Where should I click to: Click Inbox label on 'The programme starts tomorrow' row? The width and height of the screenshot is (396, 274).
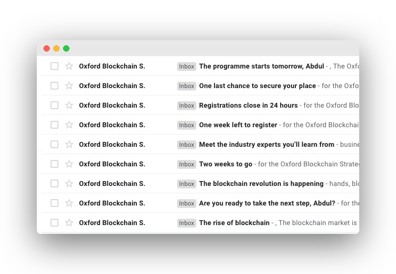click(x=186, y=67)
